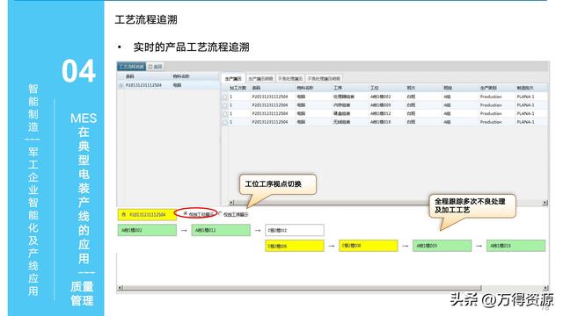563x316 pixels.
Task: Switch to the 生产履历 tab
Action: [233, 78]
